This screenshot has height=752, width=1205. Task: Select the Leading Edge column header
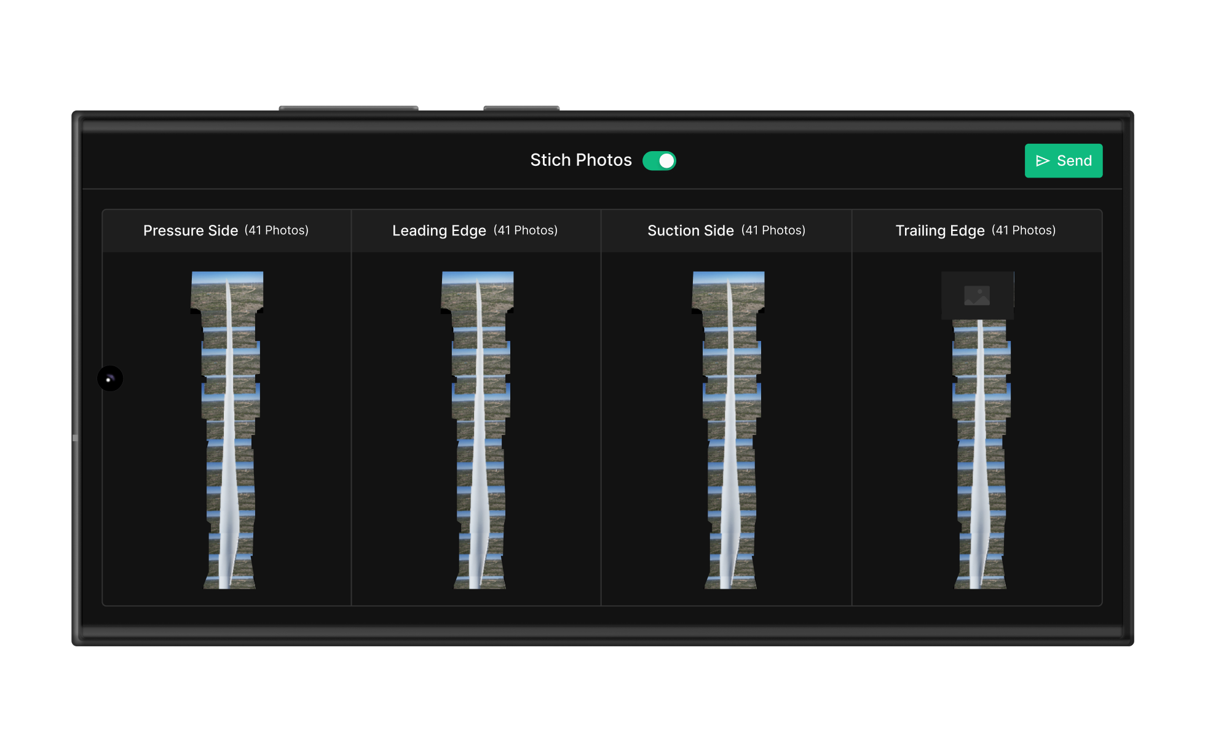click(439, 230)
